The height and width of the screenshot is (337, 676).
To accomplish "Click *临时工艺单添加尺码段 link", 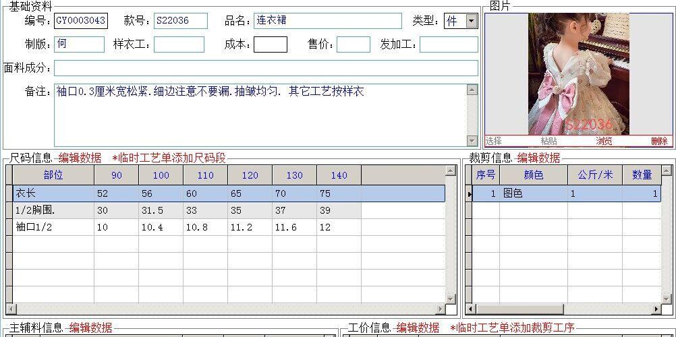I will click(169, 158).
